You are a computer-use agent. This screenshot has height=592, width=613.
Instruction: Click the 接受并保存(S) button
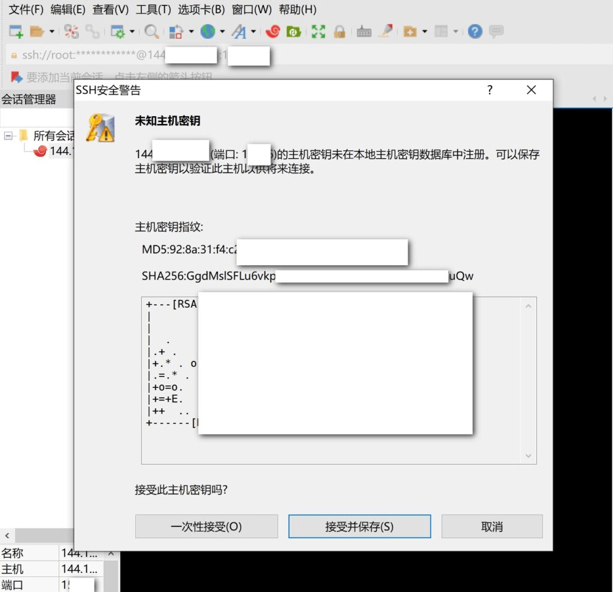pos(359,527)
